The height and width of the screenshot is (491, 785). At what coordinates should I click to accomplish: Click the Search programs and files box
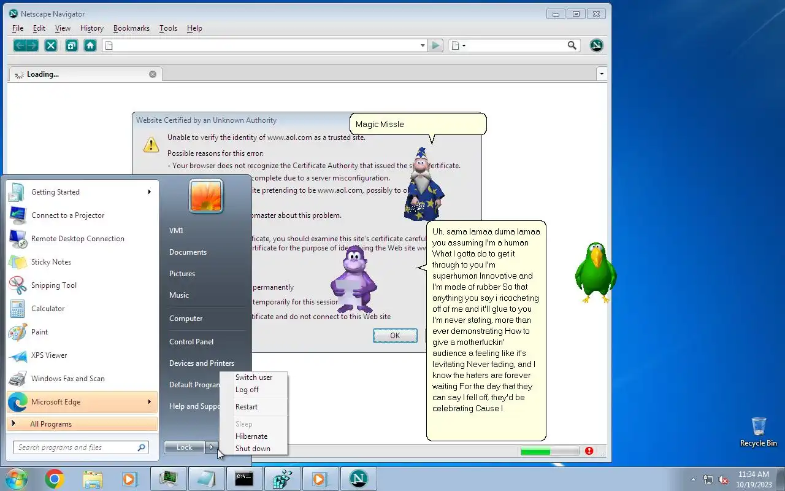80,447
